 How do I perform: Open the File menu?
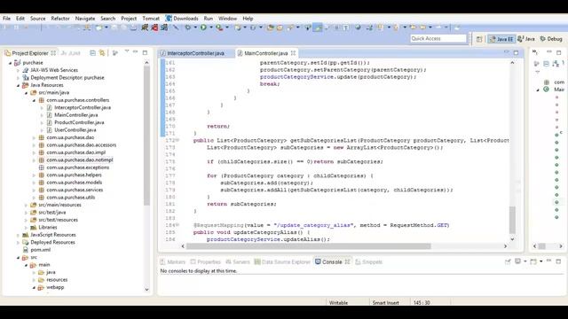coord(6,19)
